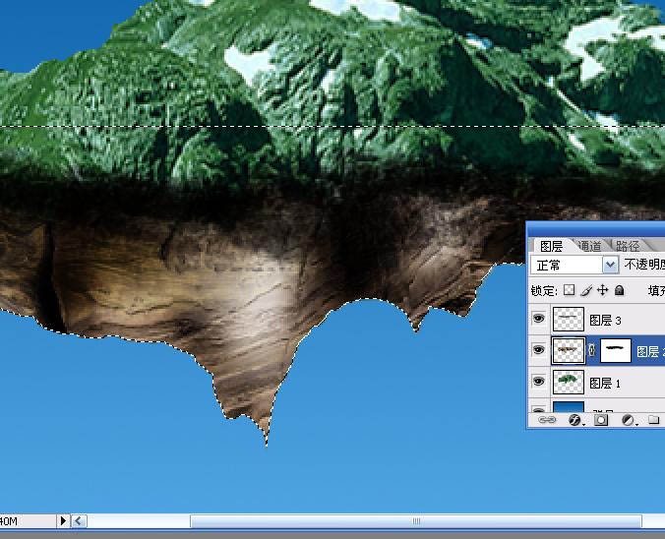
Task: Lock all with the padlock icon
Action: pyautogui.click(x=619, y=290)
